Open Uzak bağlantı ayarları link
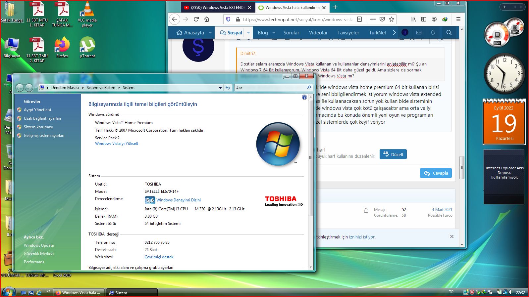This screenshot has height=297, width=529. point(42,118)
